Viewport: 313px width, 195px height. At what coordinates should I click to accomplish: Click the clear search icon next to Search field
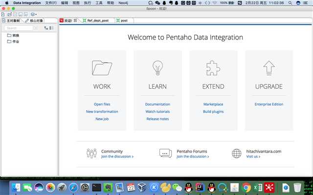36,28
